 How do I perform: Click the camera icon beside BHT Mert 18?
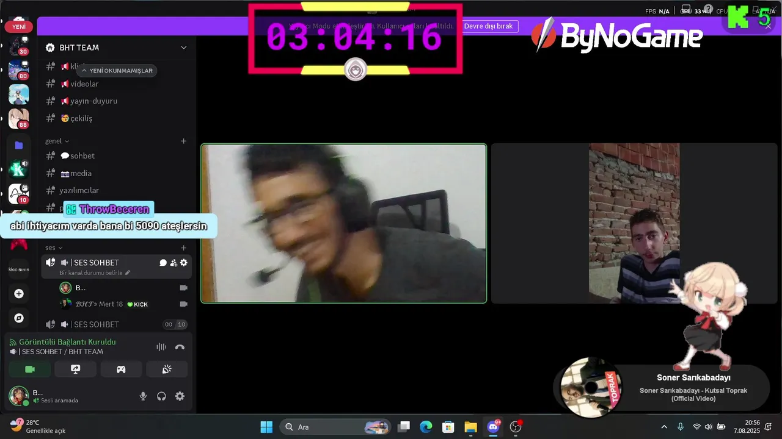point(183,304)
